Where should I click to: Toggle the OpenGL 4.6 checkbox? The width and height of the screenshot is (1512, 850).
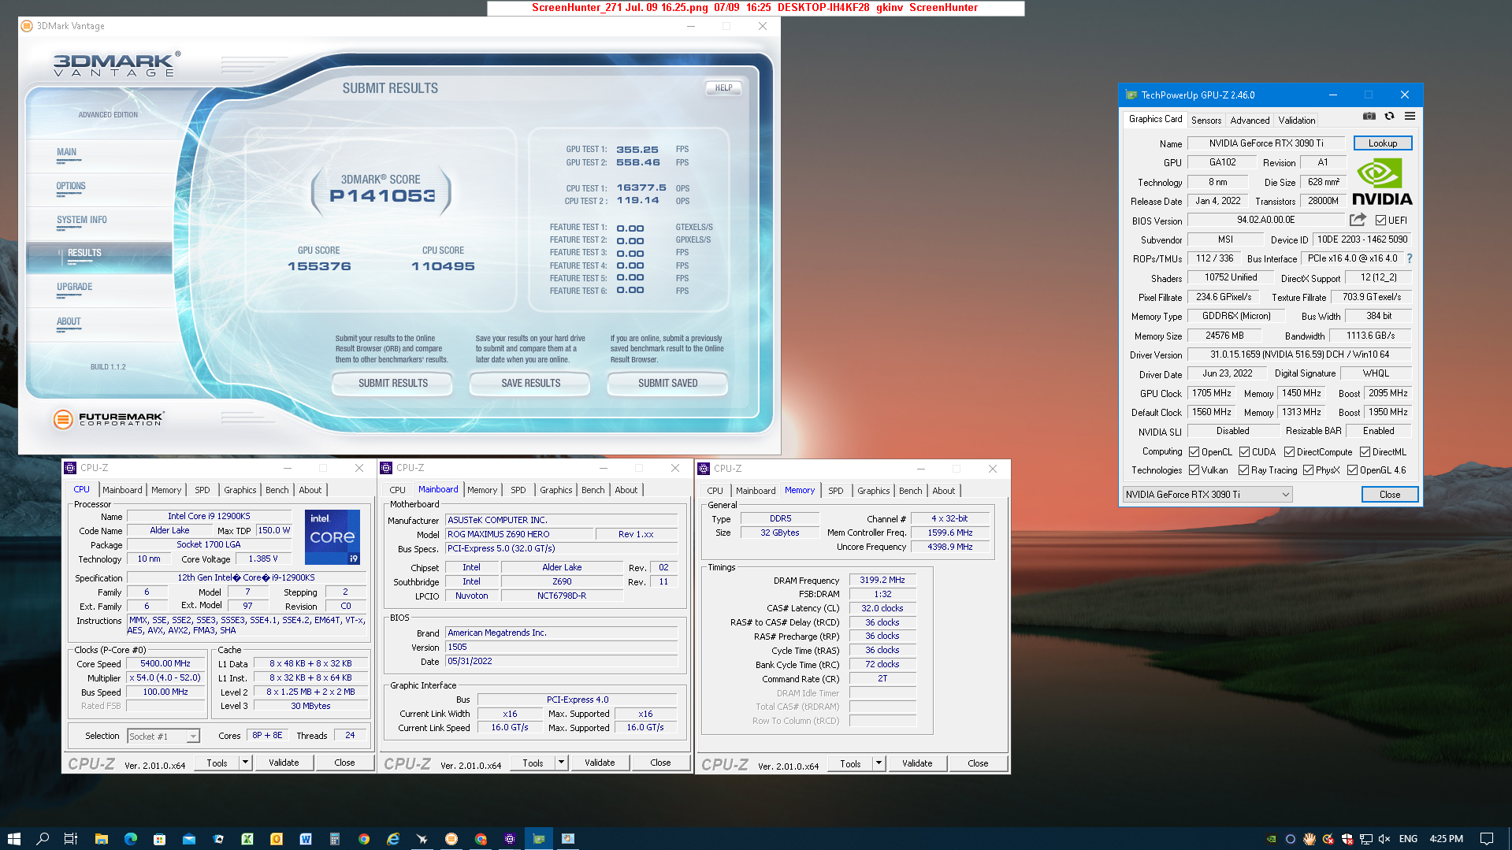[1353, 470]
